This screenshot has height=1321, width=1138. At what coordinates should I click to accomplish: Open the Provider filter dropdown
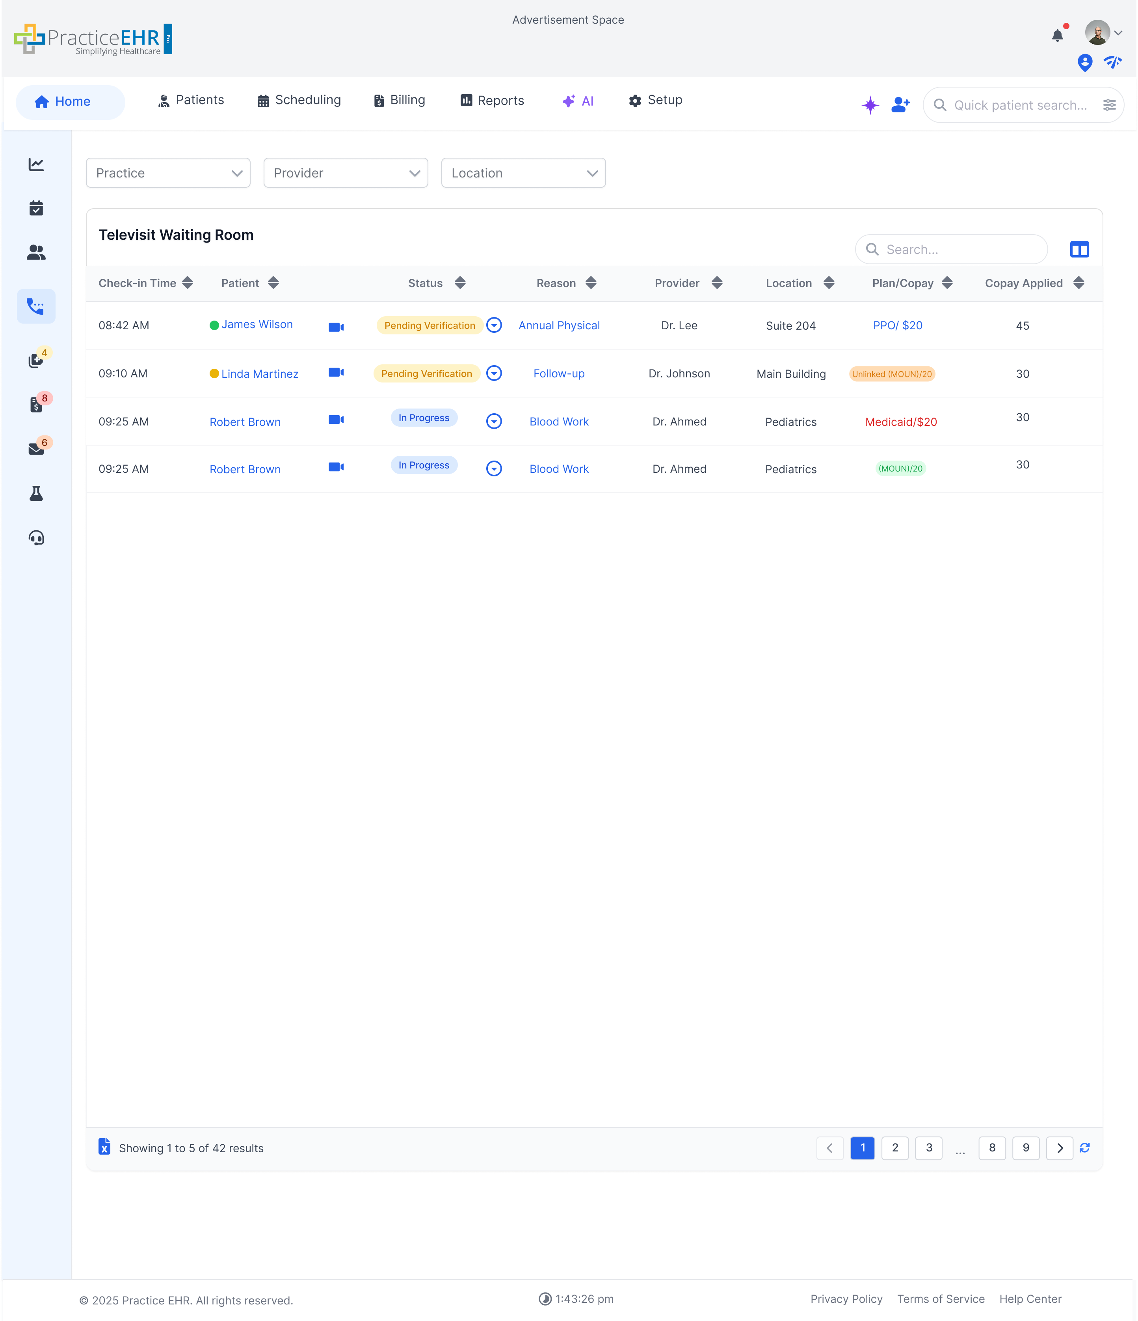[x=345, y=173]
